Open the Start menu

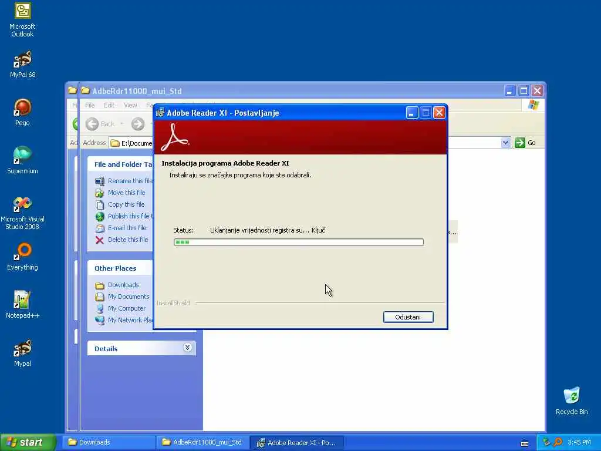[28, 442]
